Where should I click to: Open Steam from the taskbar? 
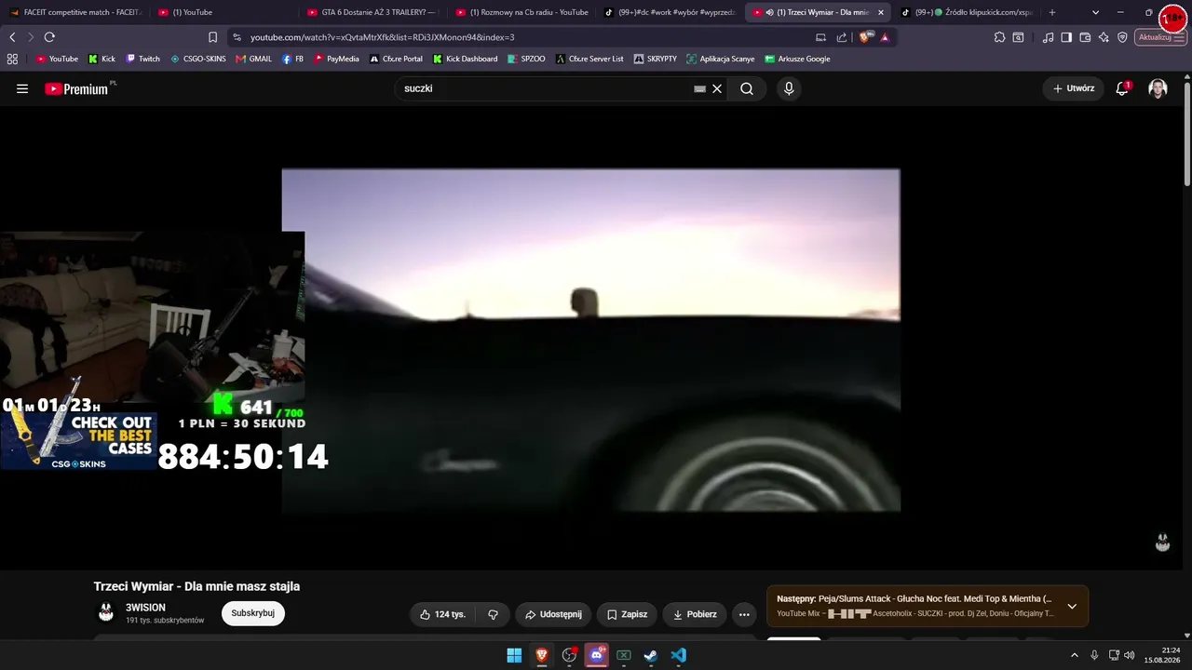click(x=651, y=655)
